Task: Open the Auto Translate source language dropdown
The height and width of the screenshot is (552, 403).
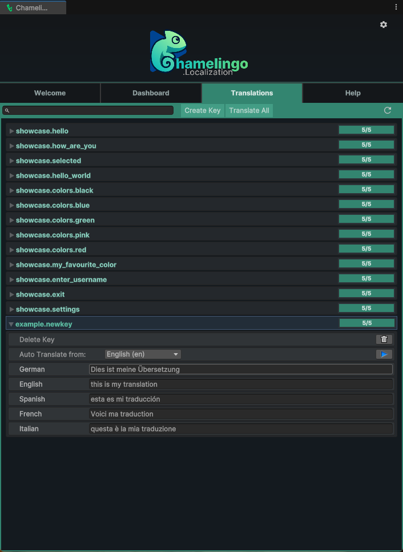Action: pyautogui.click(x=143, y=354)
